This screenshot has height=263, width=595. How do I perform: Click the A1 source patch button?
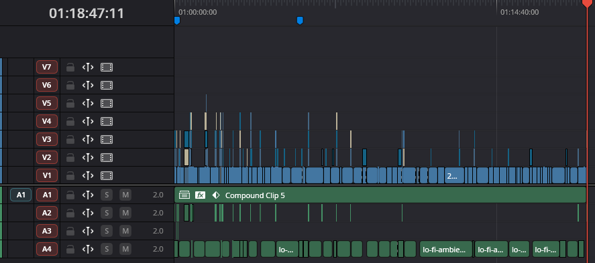point(21,195)
